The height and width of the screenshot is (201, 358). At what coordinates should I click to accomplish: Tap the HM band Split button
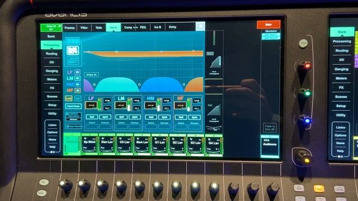164,117
